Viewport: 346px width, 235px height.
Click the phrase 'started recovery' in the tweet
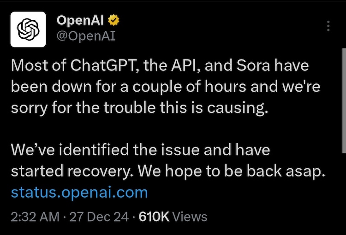(72, 171)
